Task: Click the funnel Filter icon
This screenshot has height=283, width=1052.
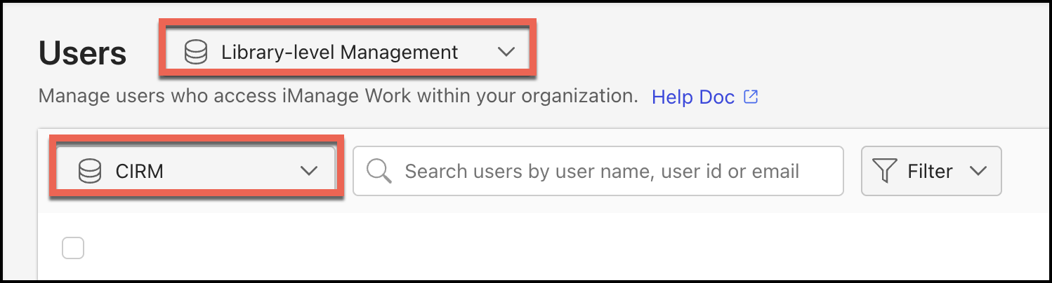Action: click(885, 171)
